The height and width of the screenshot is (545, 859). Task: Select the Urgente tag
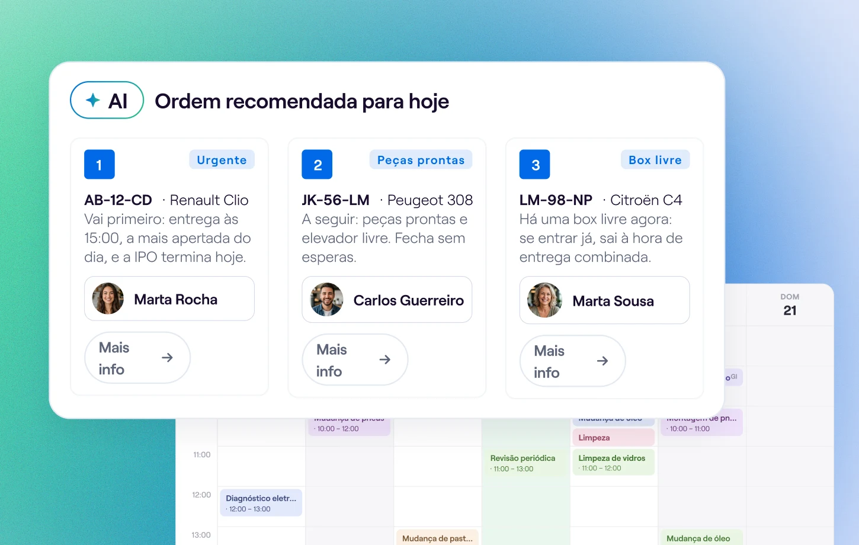[x=222, y=160]
